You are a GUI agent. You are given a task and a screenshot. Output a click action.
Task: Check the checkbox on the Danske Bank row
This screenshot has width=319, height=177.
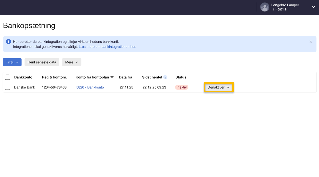7,87
